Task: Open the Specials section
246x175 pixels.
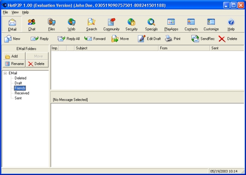Action: (x=151, y=24)
